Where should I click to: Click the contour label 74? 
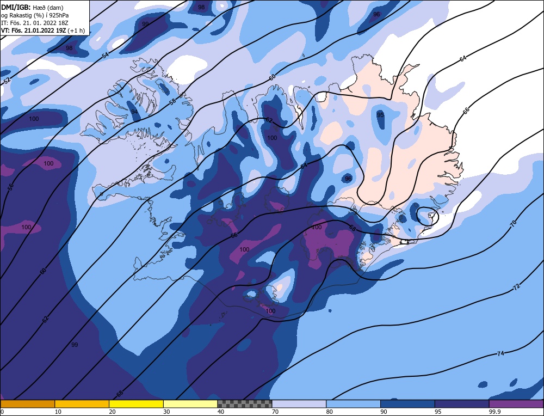(500, 353)
